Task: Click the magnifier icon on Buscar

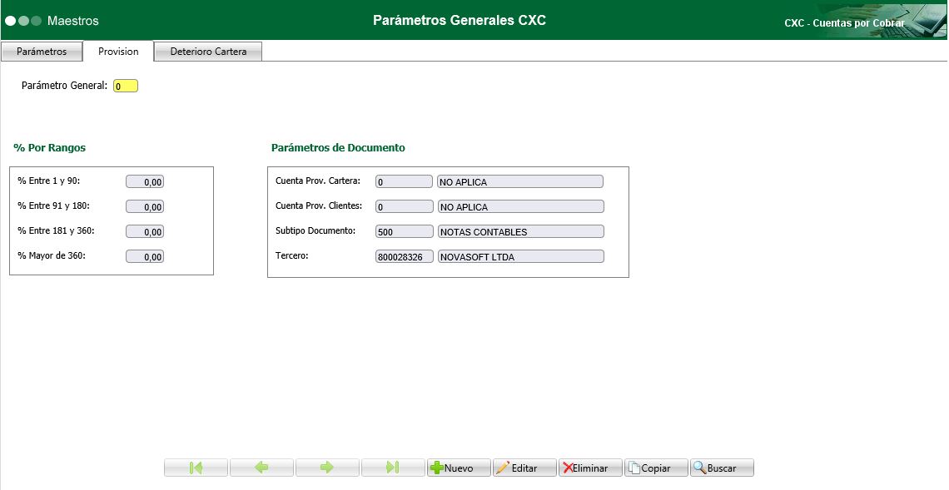Action: coord(699,467)
